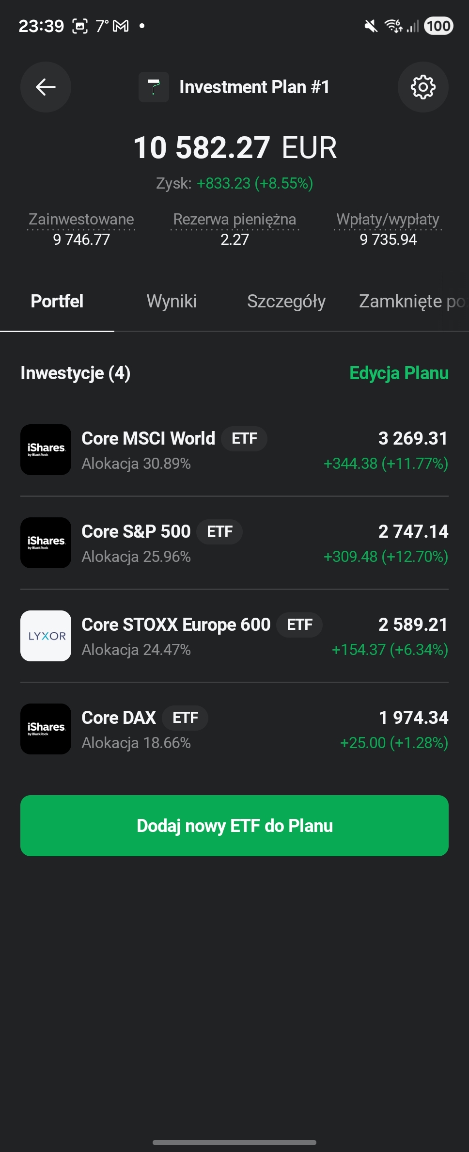
Task: Tap the Lyxor logo thumbnail
Action: tap(46, 636)
